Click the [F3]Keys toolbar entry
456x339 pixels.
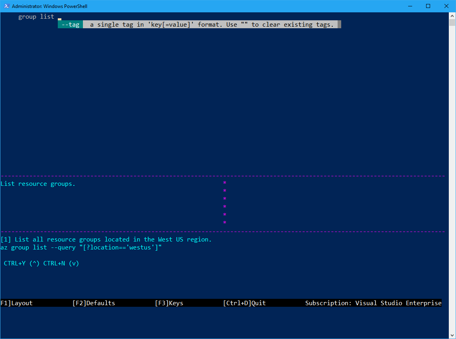point(169,303)
